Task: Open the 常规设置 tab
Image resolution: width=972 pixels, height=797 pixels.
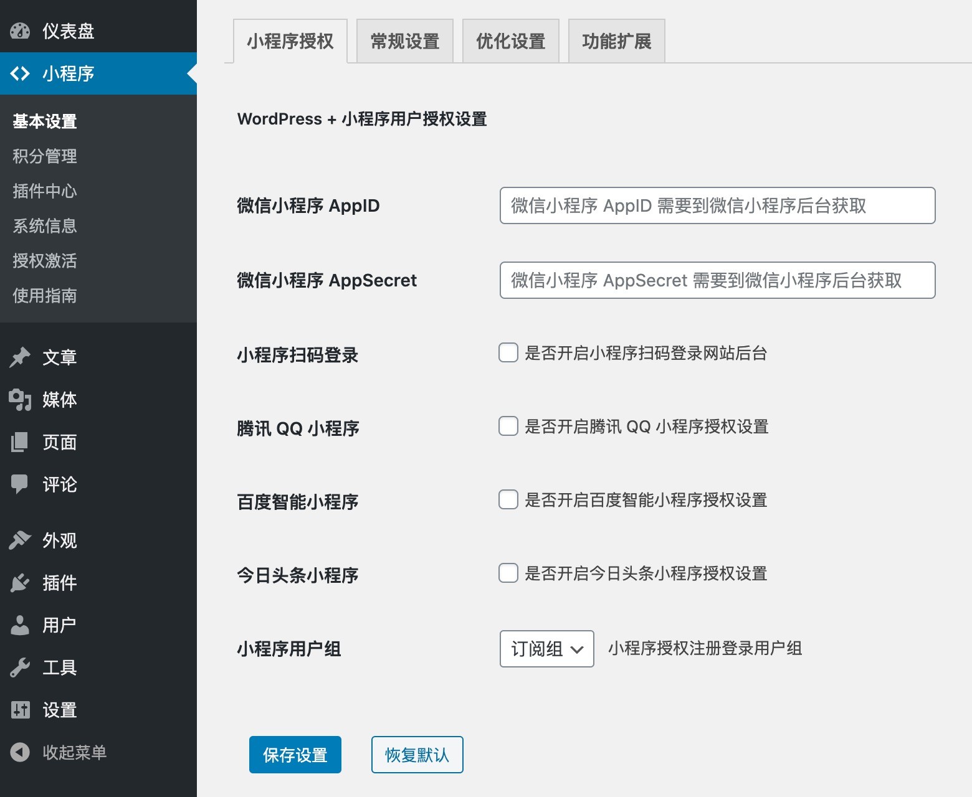Action: click(x=405, y=41)
